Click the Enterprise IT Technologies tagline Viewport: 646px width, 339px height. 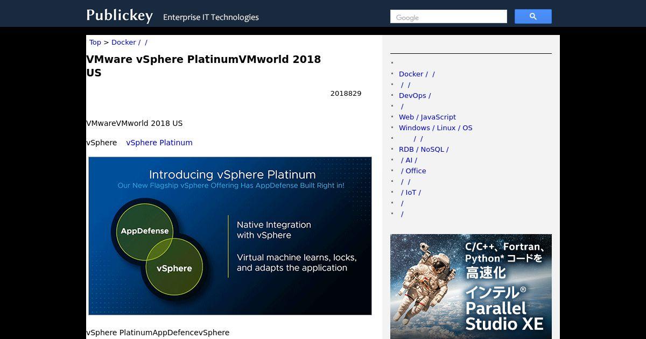(x=211, y=17)
